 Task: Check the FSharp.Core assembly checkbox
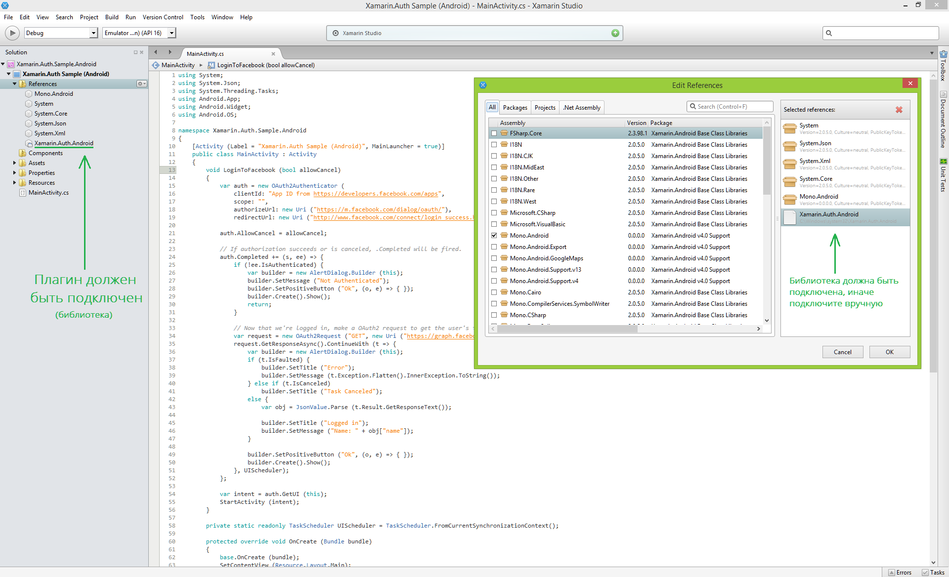[x=494, y=133]
